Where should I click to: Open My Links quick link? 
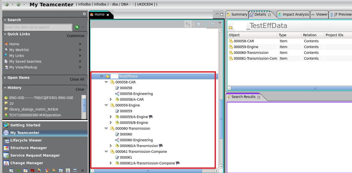[17, 56]
